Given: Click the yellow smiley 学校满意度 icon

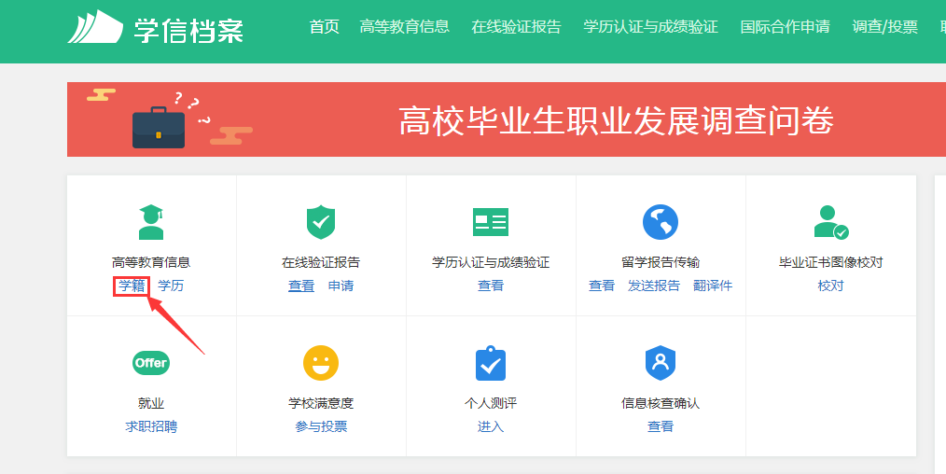Looking at the screenshot, I should (321, 363).
